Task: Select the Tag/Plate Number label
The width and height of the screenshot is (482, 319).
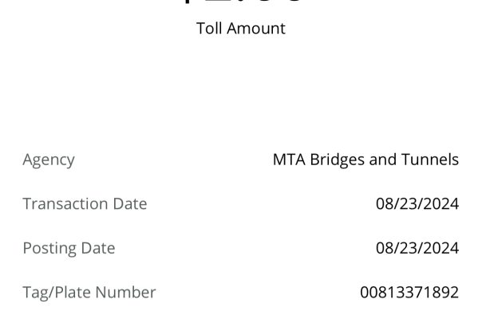Action: tap(89, 292)
